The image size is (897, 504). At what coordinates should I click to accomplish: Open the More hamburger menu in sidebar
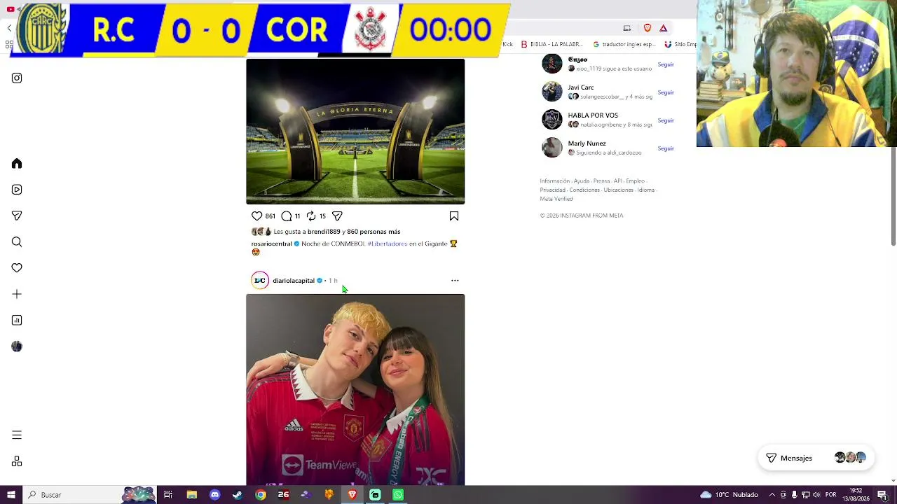tap(17, 435)
